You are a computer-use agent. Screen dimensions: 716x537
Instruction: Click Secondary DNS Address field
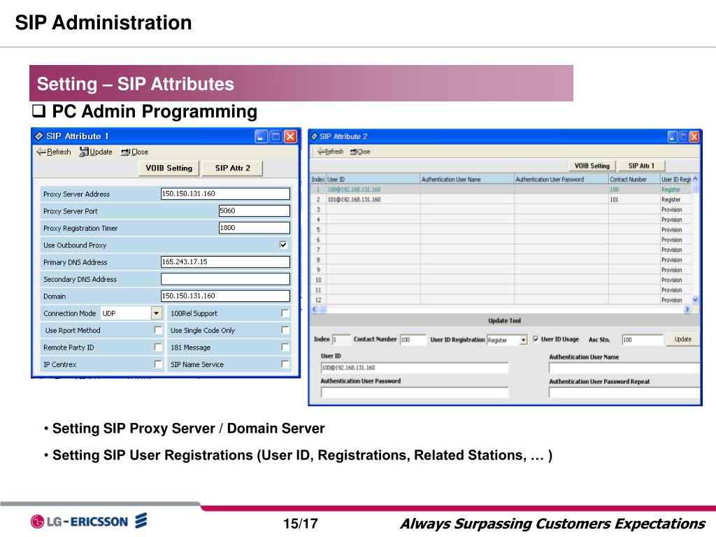225,278
